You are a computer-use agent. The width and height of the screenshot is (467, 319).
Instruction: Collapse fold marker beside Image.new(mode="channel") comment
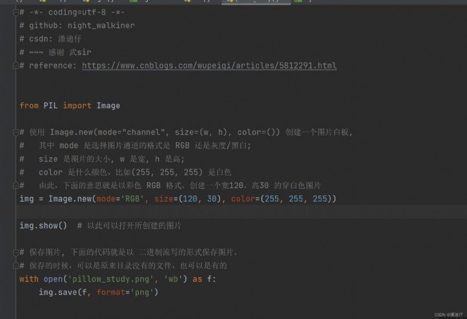16,132
